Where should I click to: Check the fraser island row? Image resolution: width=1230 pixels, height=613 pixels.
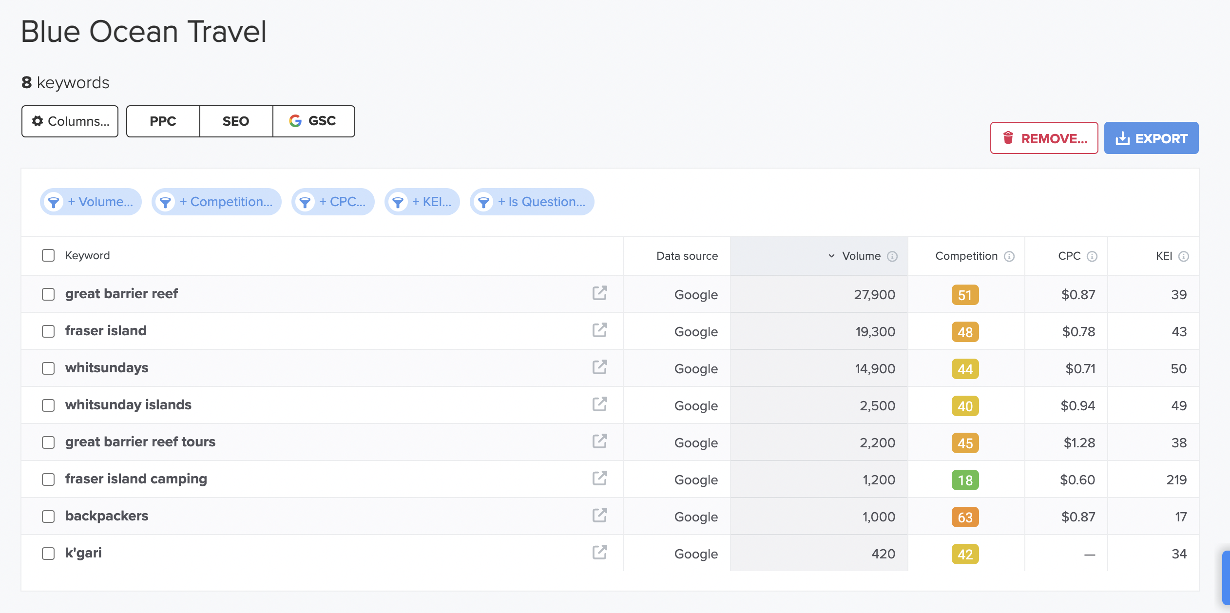tap(48, 331)
